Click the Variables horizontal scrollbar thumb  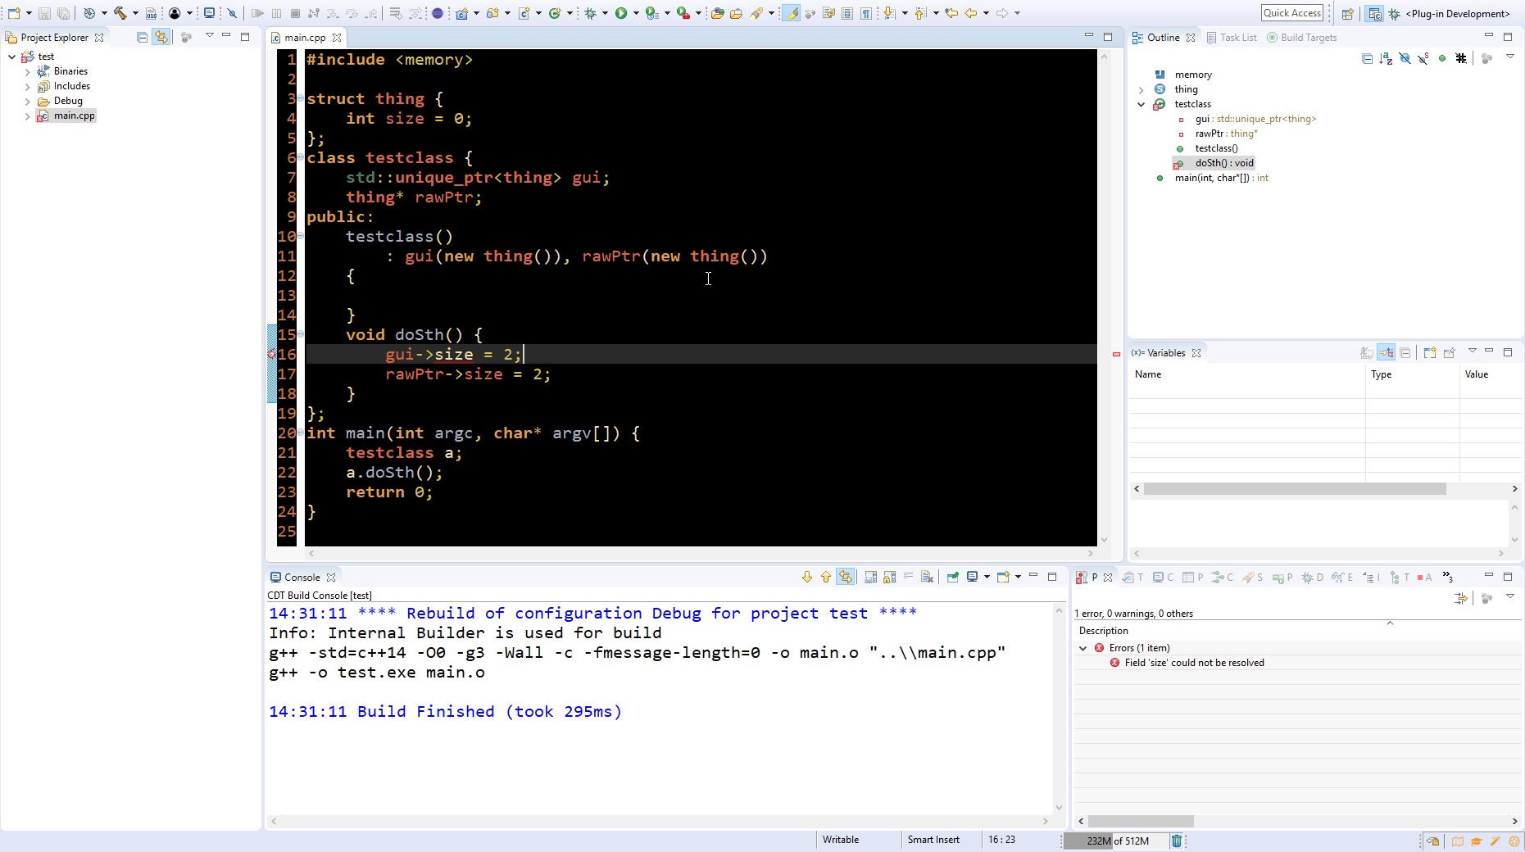(x=1295, y=488)
